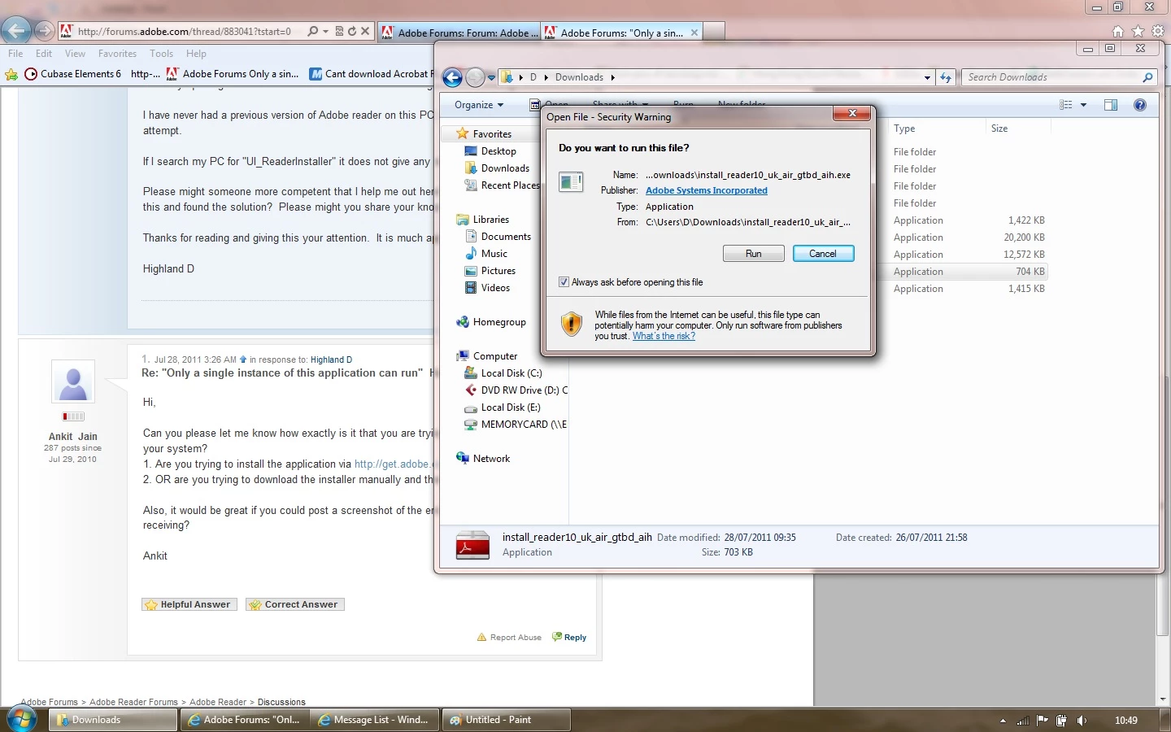
Task: Open the IE File menu
Action: 15,54
